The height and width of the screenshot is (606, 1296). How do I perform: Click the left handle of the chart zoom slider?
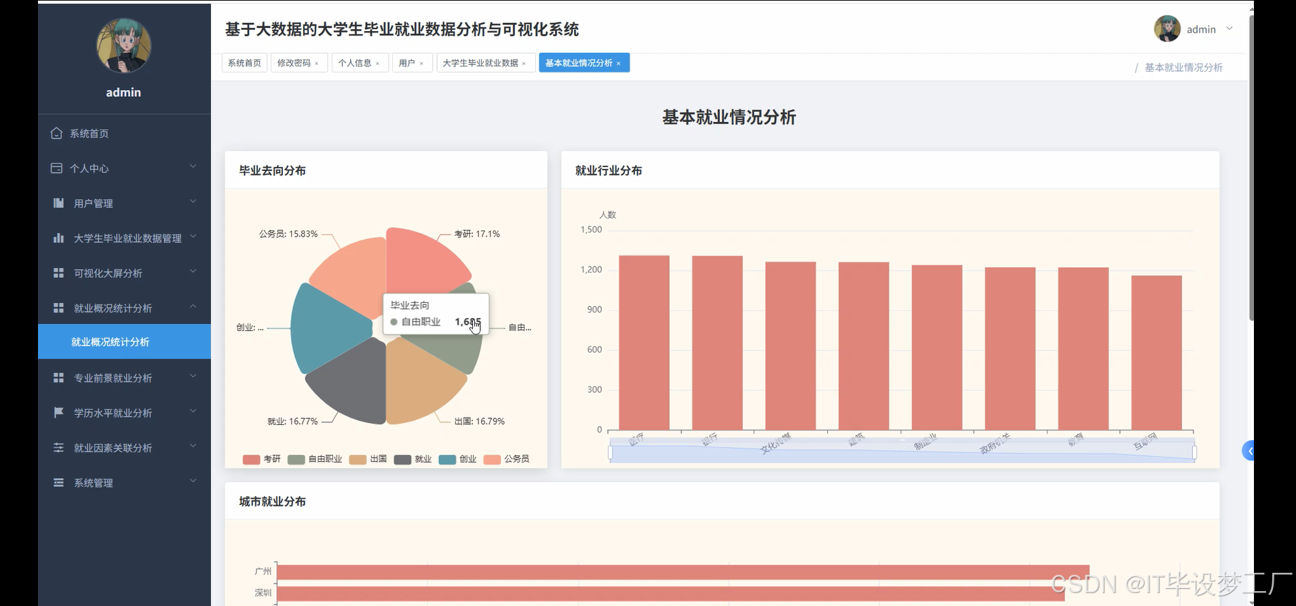tap(610, 452)
